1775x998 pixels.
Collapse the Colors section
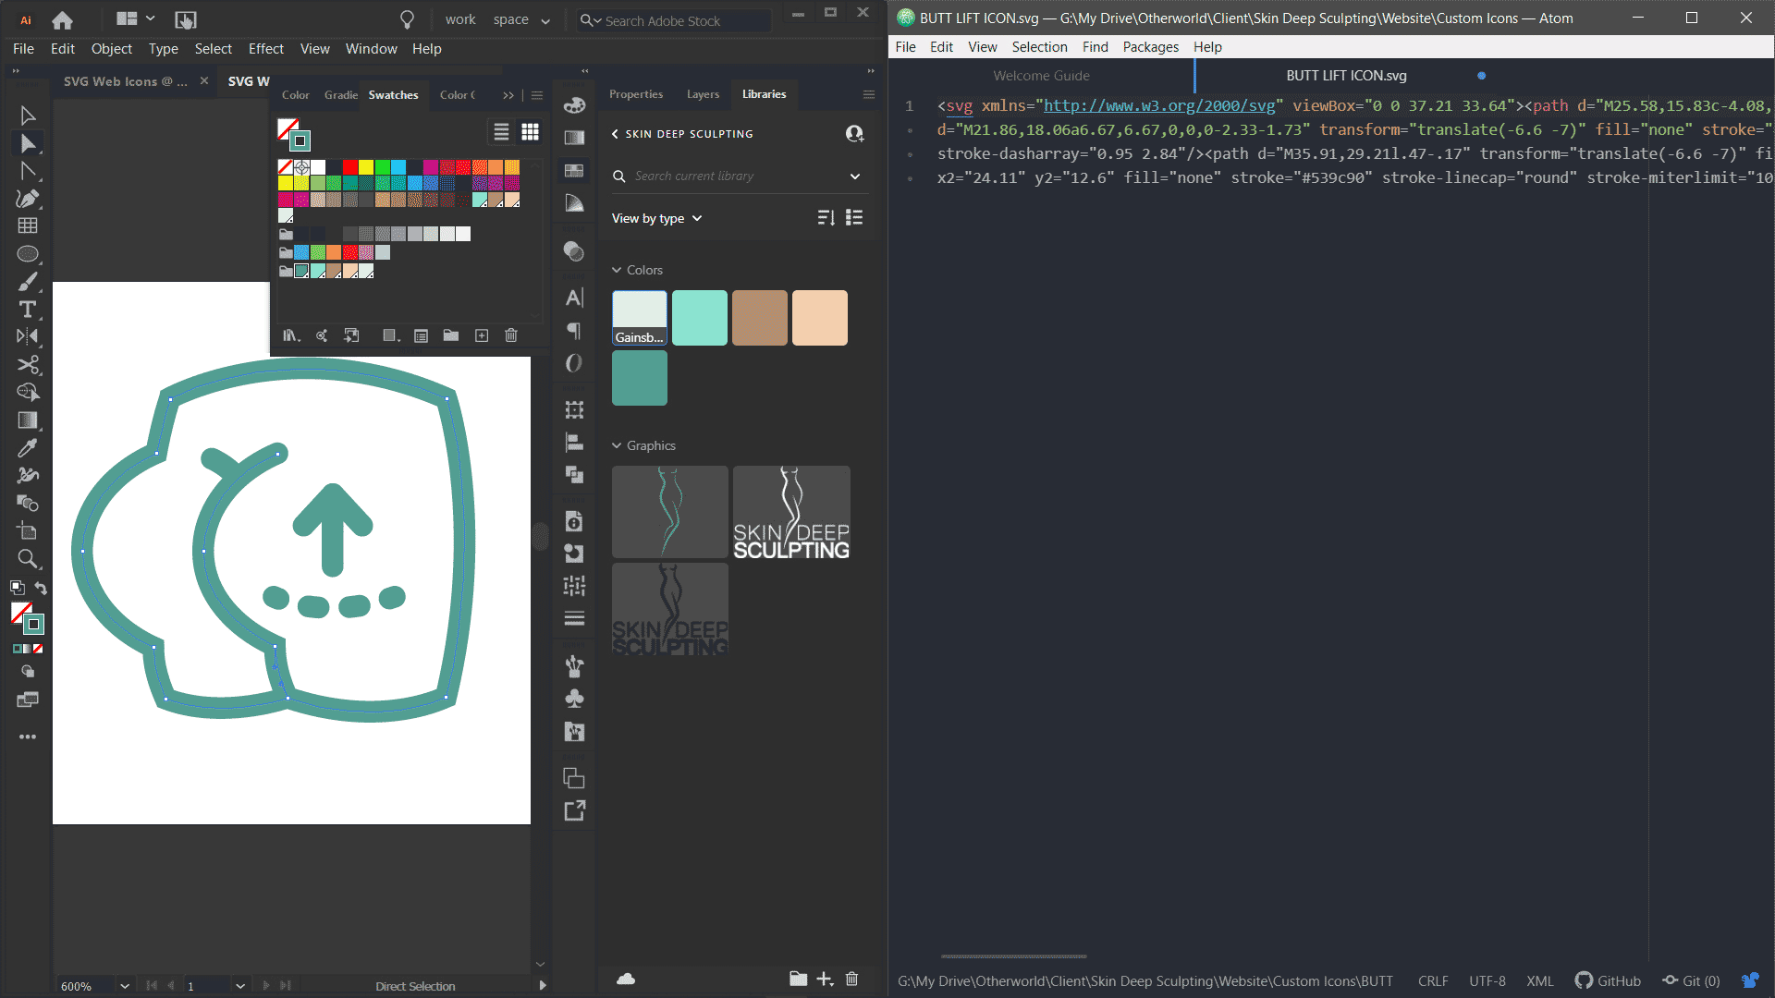pos(617,270)
